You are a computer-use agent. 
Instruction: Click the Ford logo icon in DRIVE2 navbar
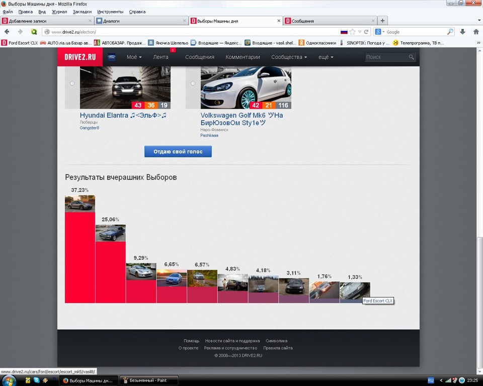[112, 57]
